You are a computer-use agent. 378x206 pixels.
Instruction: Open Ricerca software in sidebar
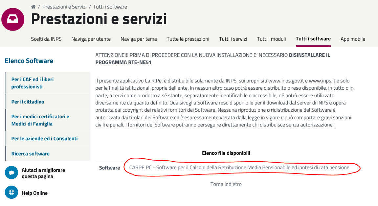[31, 154]
